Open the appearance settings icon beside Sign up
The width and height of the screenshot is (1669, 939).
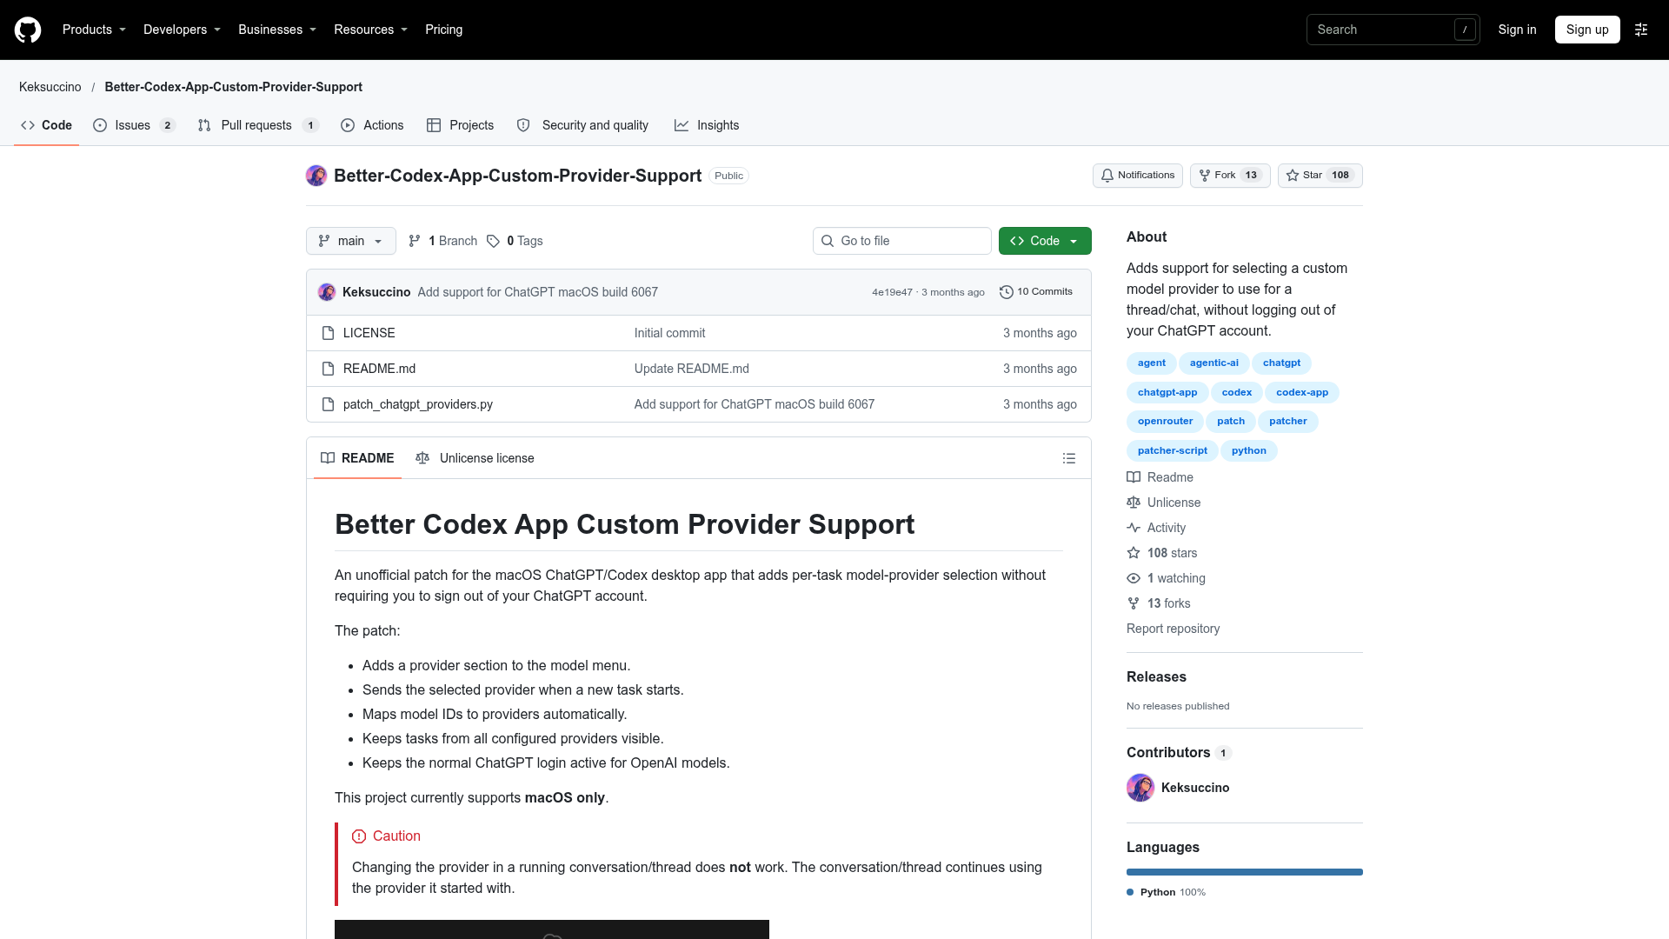point(1641,30)
